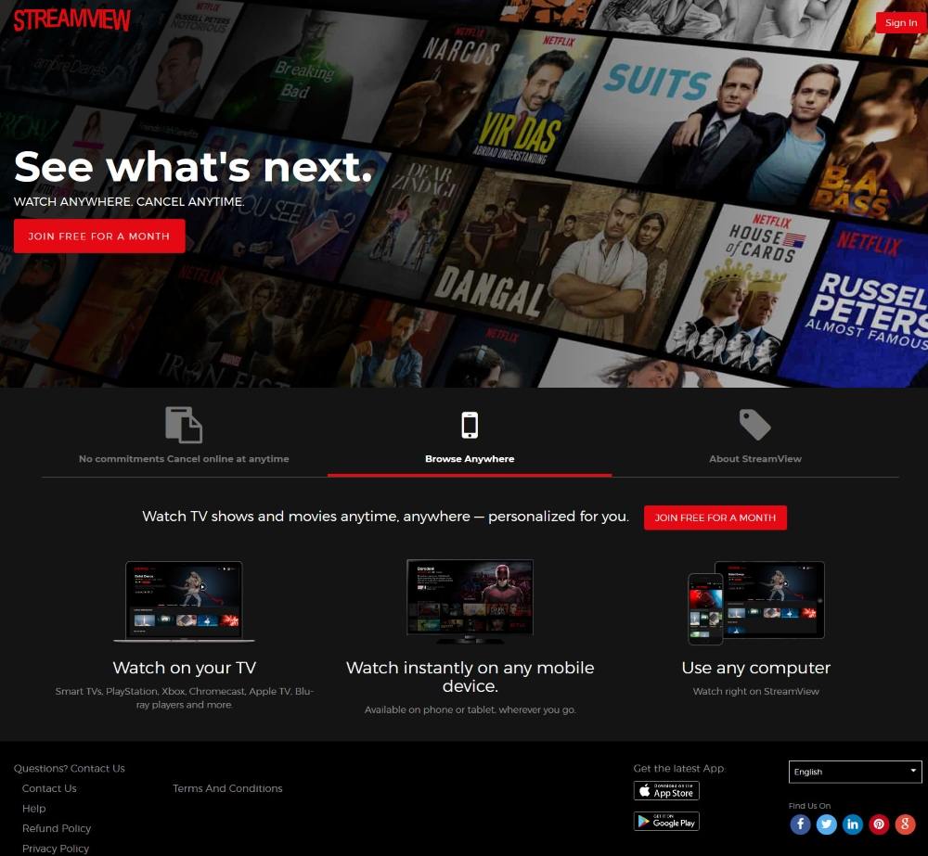Open the App Store download badge
This screenshot has height=856, width=928.
click(x=666, y=791)
